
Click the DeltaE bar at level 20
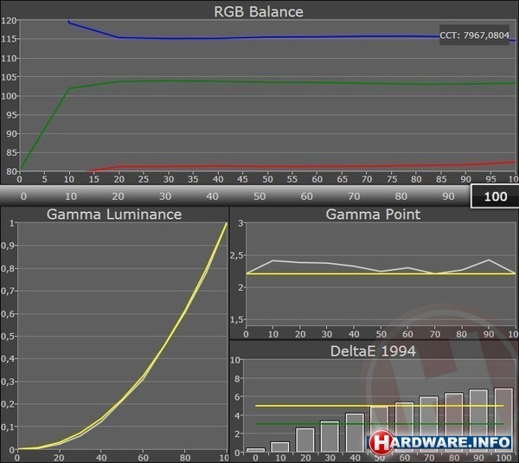(x=305, y=440)
